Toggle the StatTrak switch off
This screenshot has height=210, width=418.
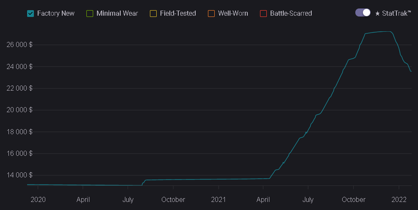[363, 13]
